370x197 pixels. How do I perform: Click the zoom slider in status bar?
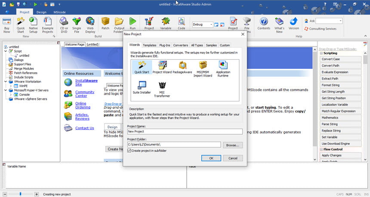click(x=20, y=194)
